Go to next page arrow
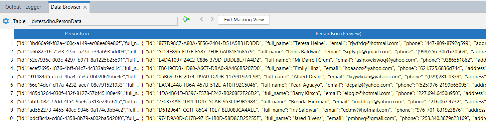Screen dimensions: 486x122 coord(212,19)
